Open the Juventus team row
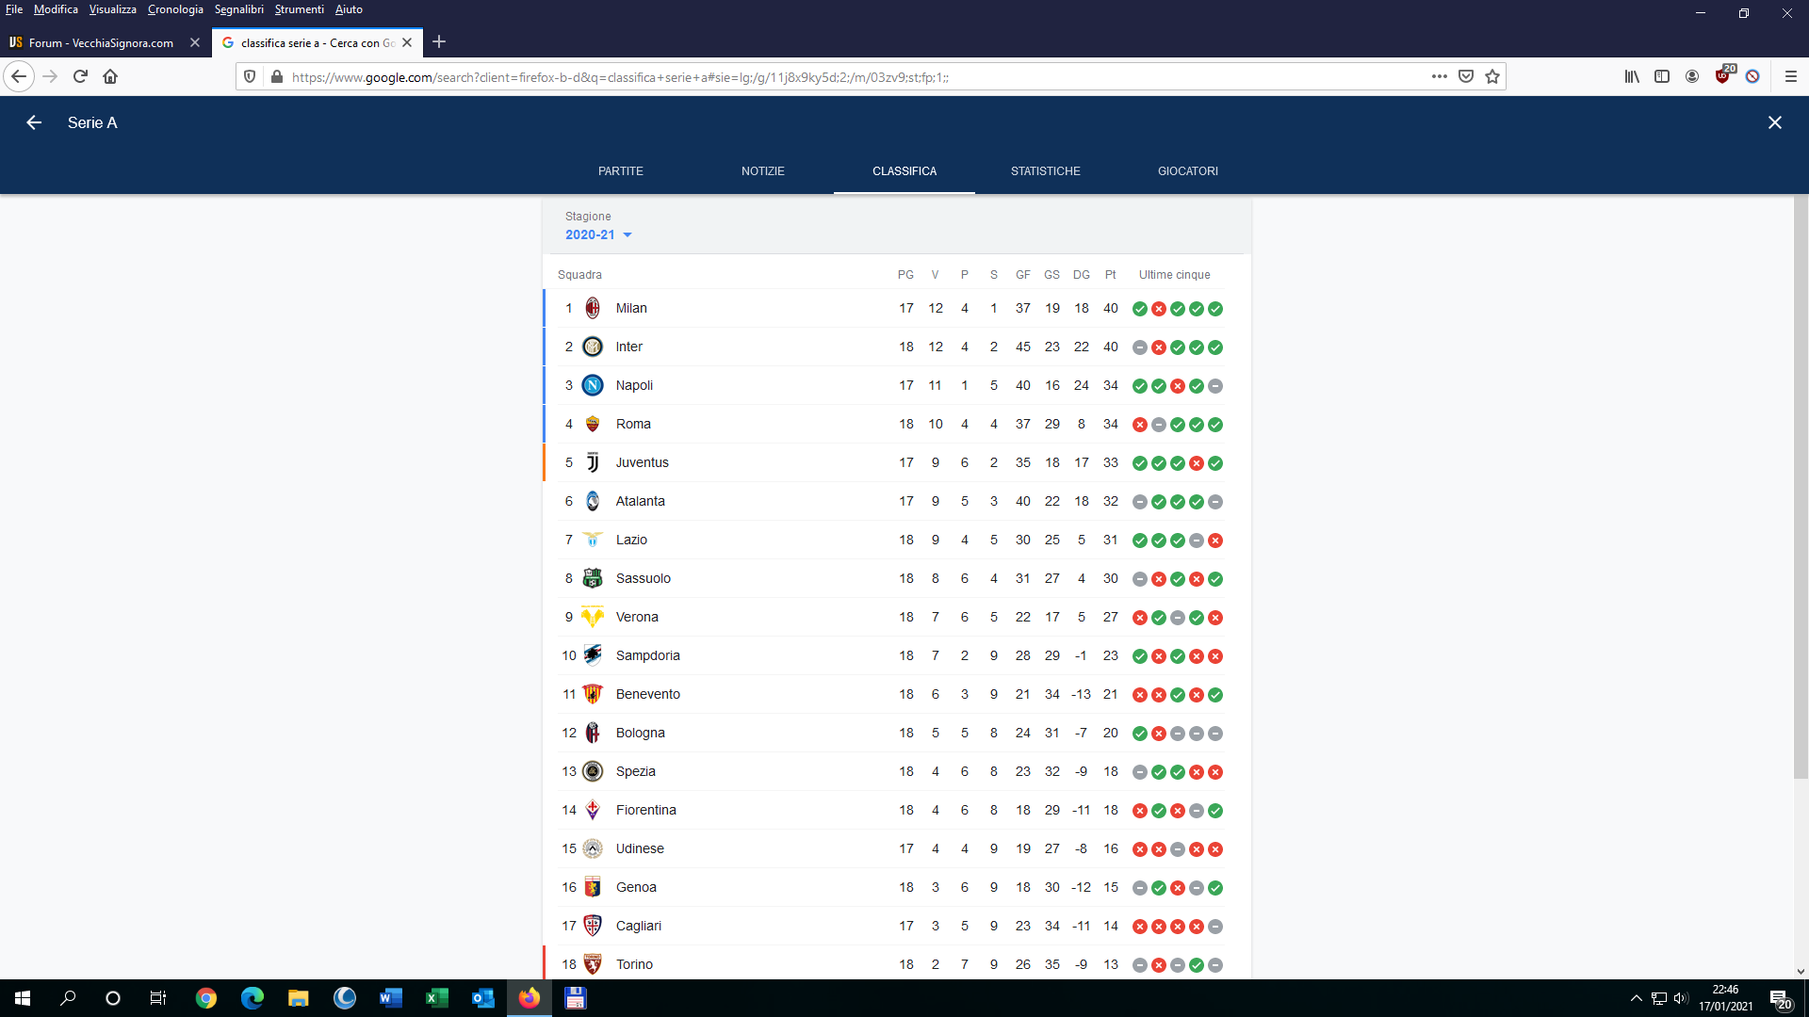This screenshot has height=1017, width=1809. pyautogui.click(x=642, y=462)
